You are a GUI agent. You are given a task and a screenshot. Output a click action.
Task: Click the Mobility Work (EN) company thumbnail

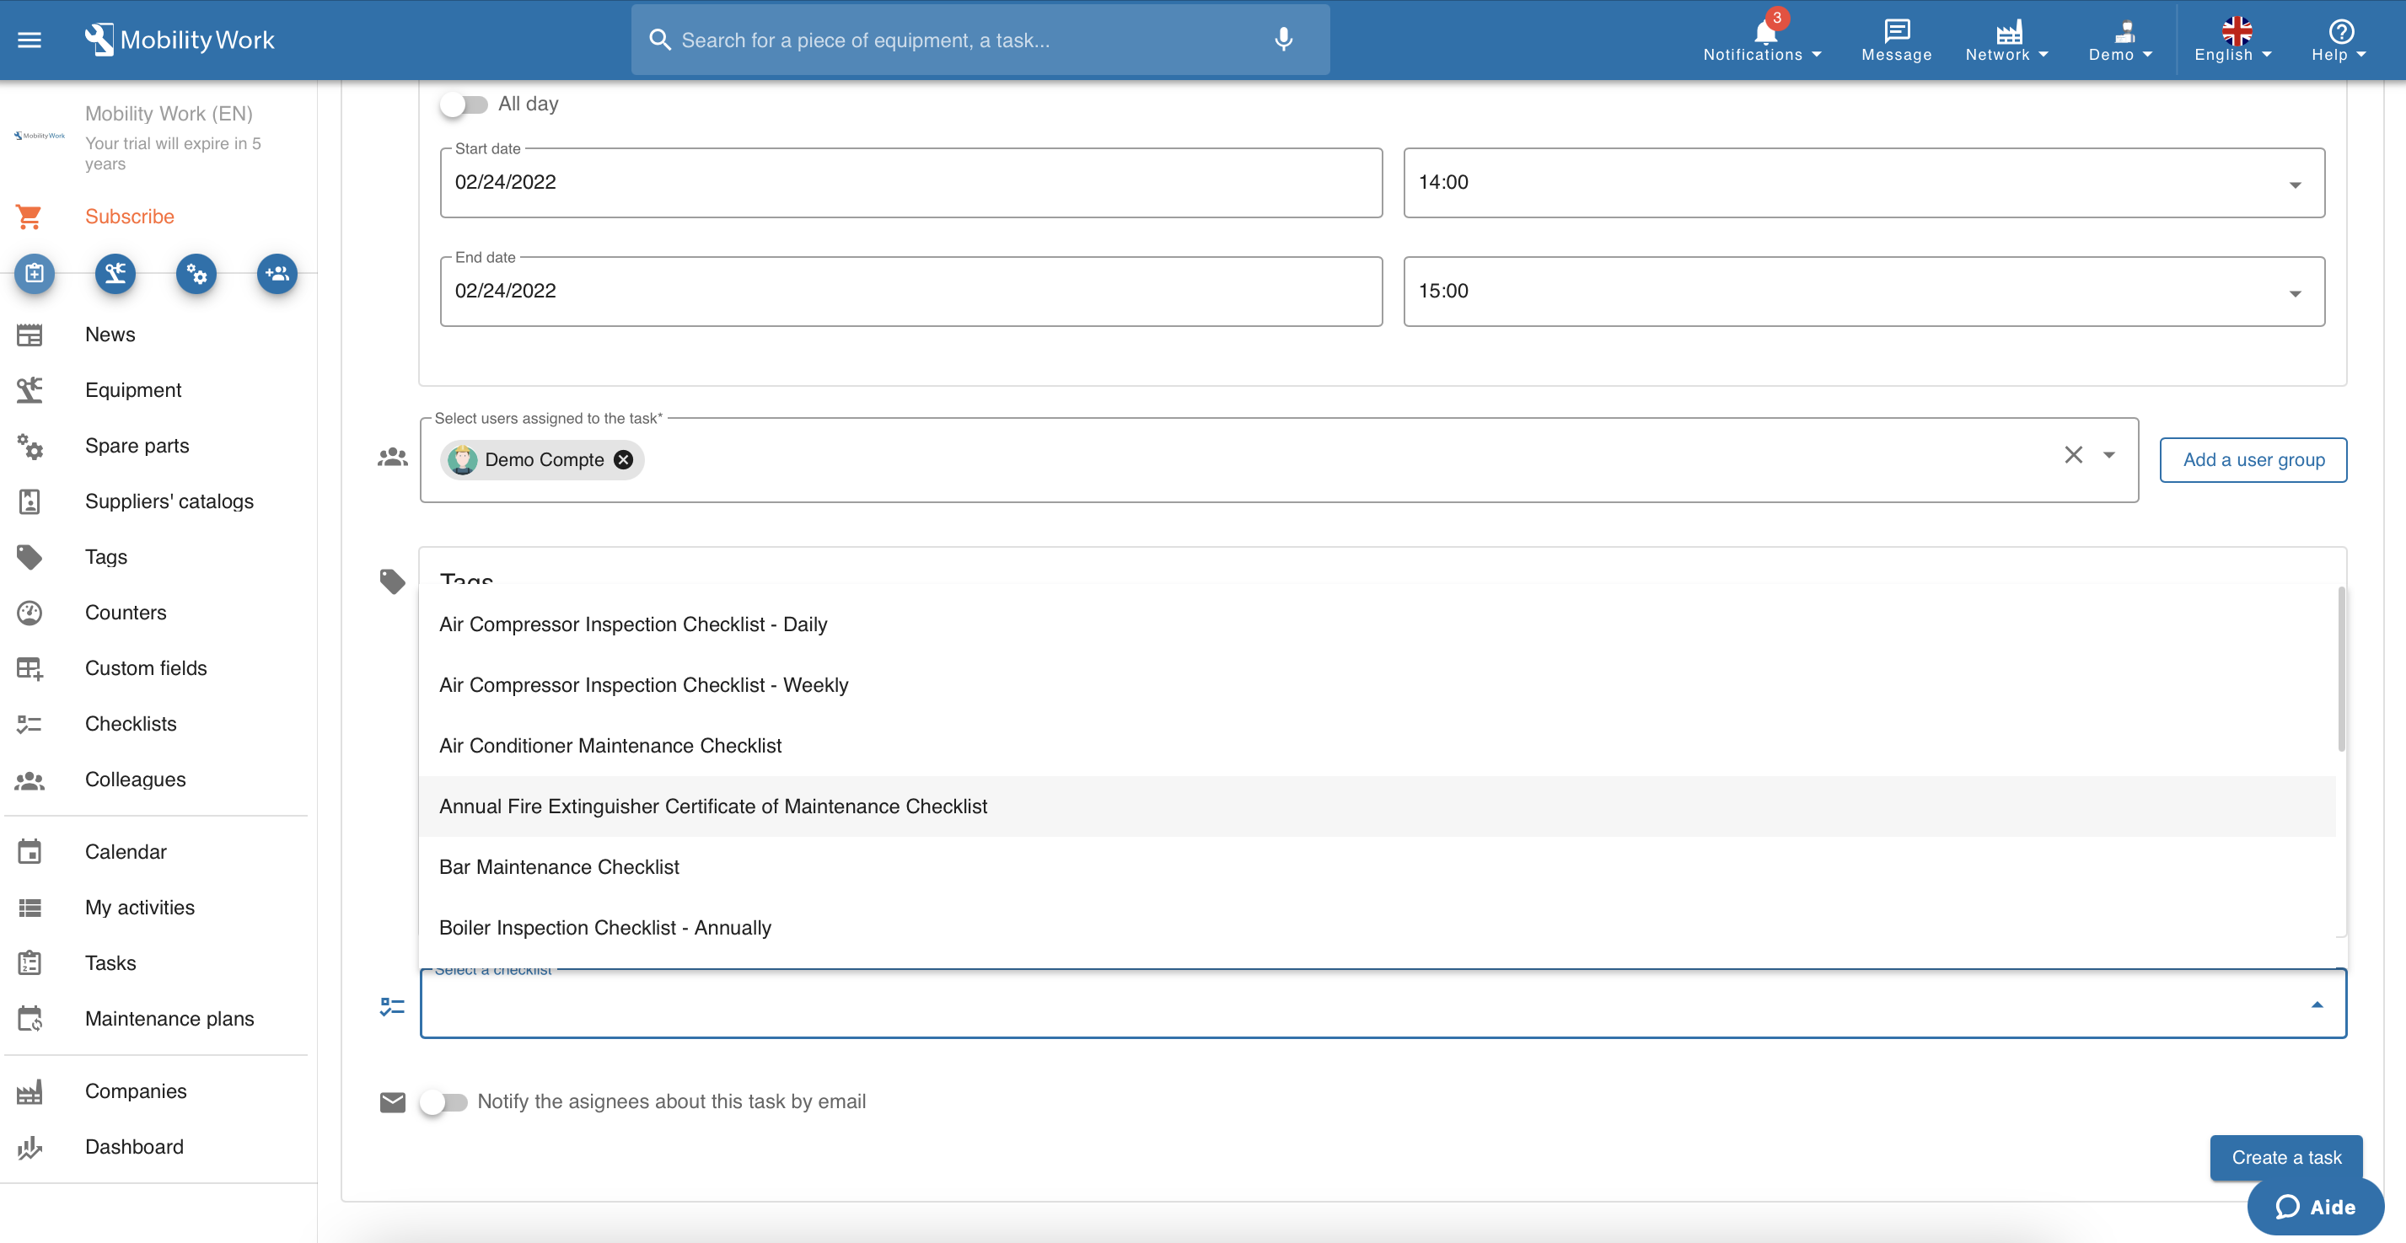click(x=40, y=137)
